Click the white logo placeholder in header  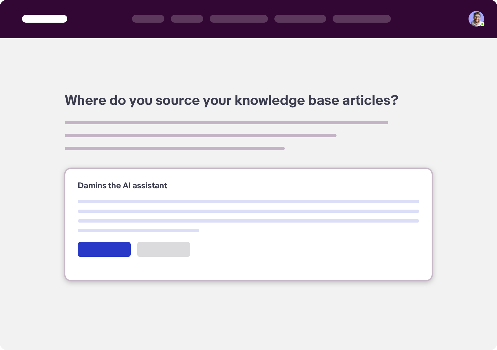tap(45, 19)
